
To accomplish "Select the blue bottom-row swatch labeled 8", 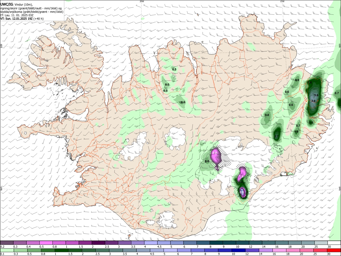I will (x=211, y=250).
